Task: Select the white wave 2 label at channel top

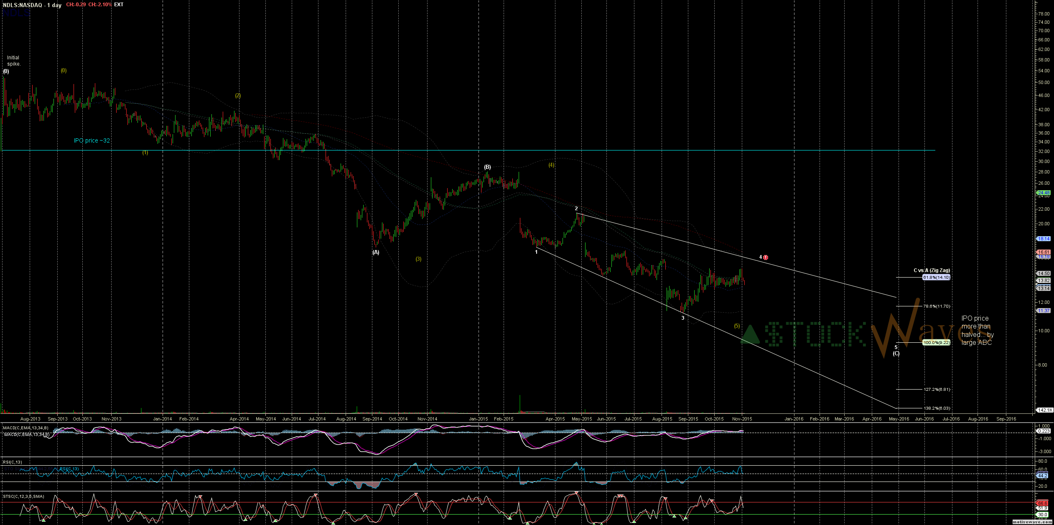Action: click(576, 209)
